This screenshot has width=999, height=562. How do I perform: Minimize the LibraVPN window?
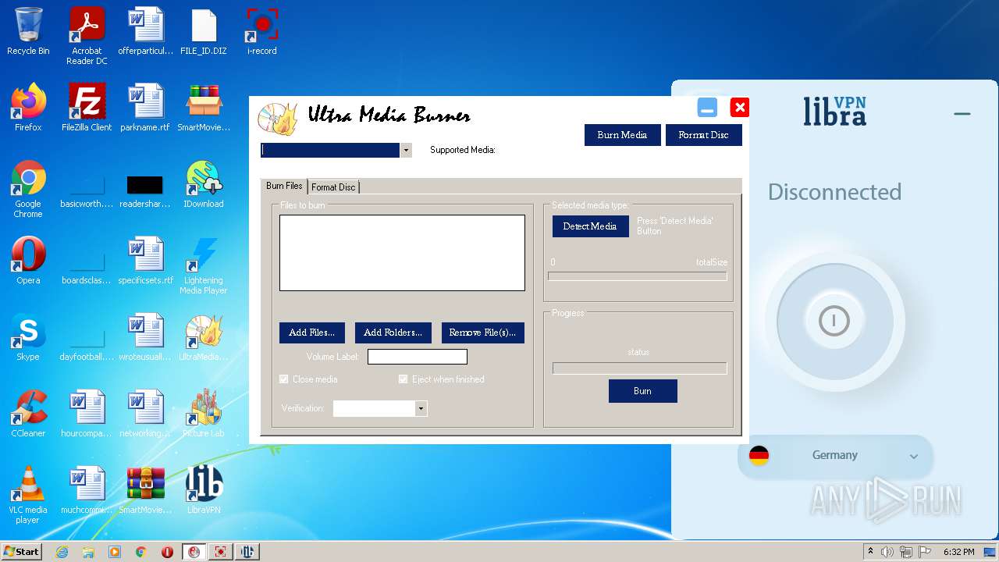tap(962, 114)
